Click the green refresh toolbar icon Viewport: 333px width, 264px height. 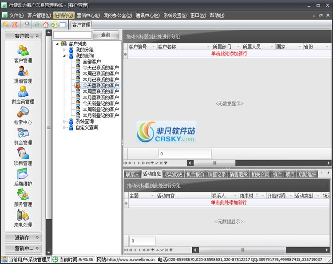click(37, 24)
